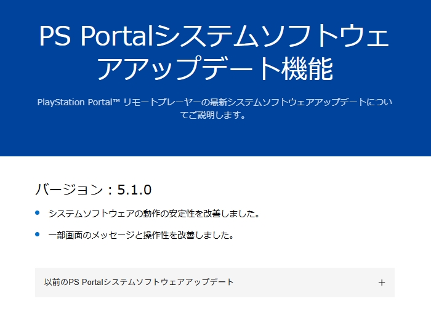Click the bullet 一部画面のメッセージと操作性を改善しました。

pyautogui.click(x=141, y=235)
